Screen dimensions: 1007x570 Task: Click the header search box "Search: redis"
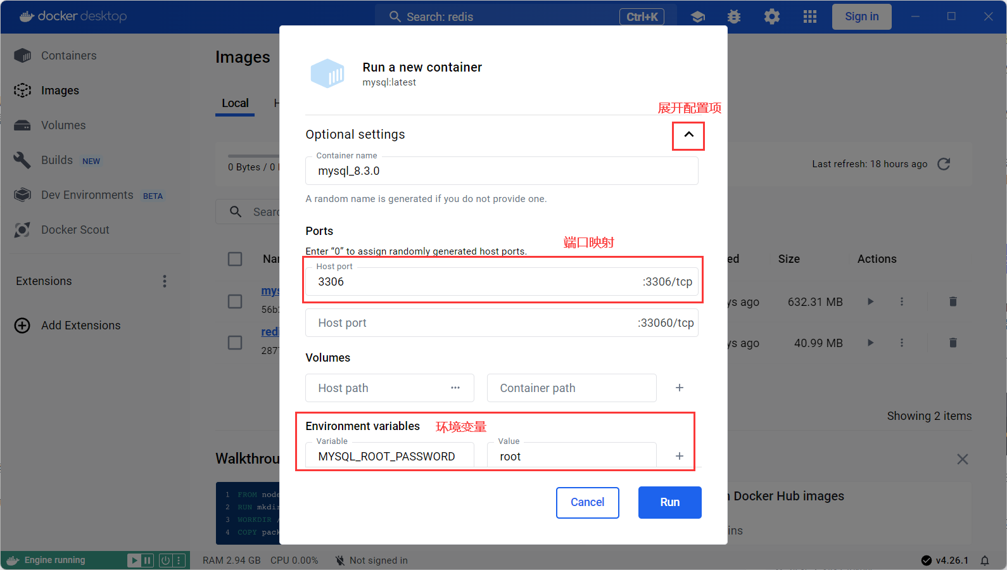(x=526, y=16)
